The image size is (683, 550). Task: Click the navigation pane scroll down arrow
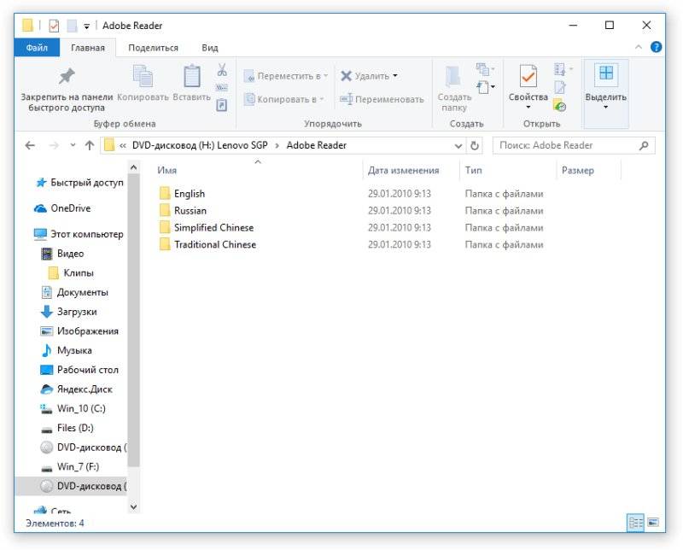134,506
